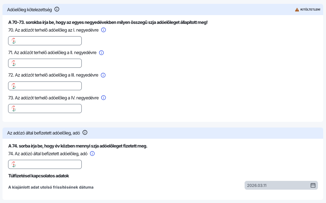Open info tooltip for row 74 field label
Image resolution: width=326 pixels, height=203 pixels.
click(92, 153)
